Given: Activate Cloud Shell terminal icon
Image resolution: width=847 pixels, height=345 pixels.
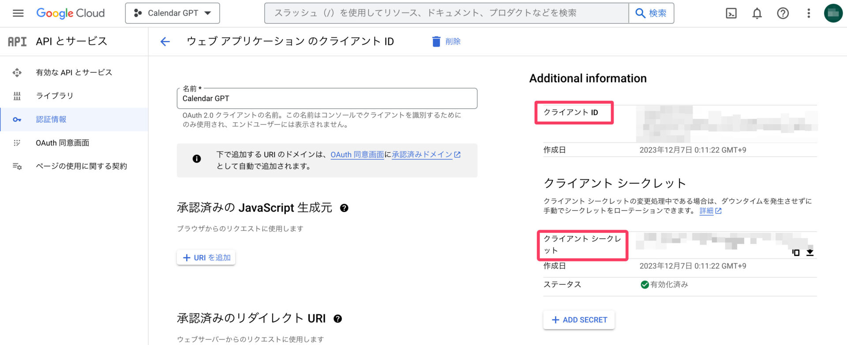Looking at the screenshot, I should click(x=731, y=13).
